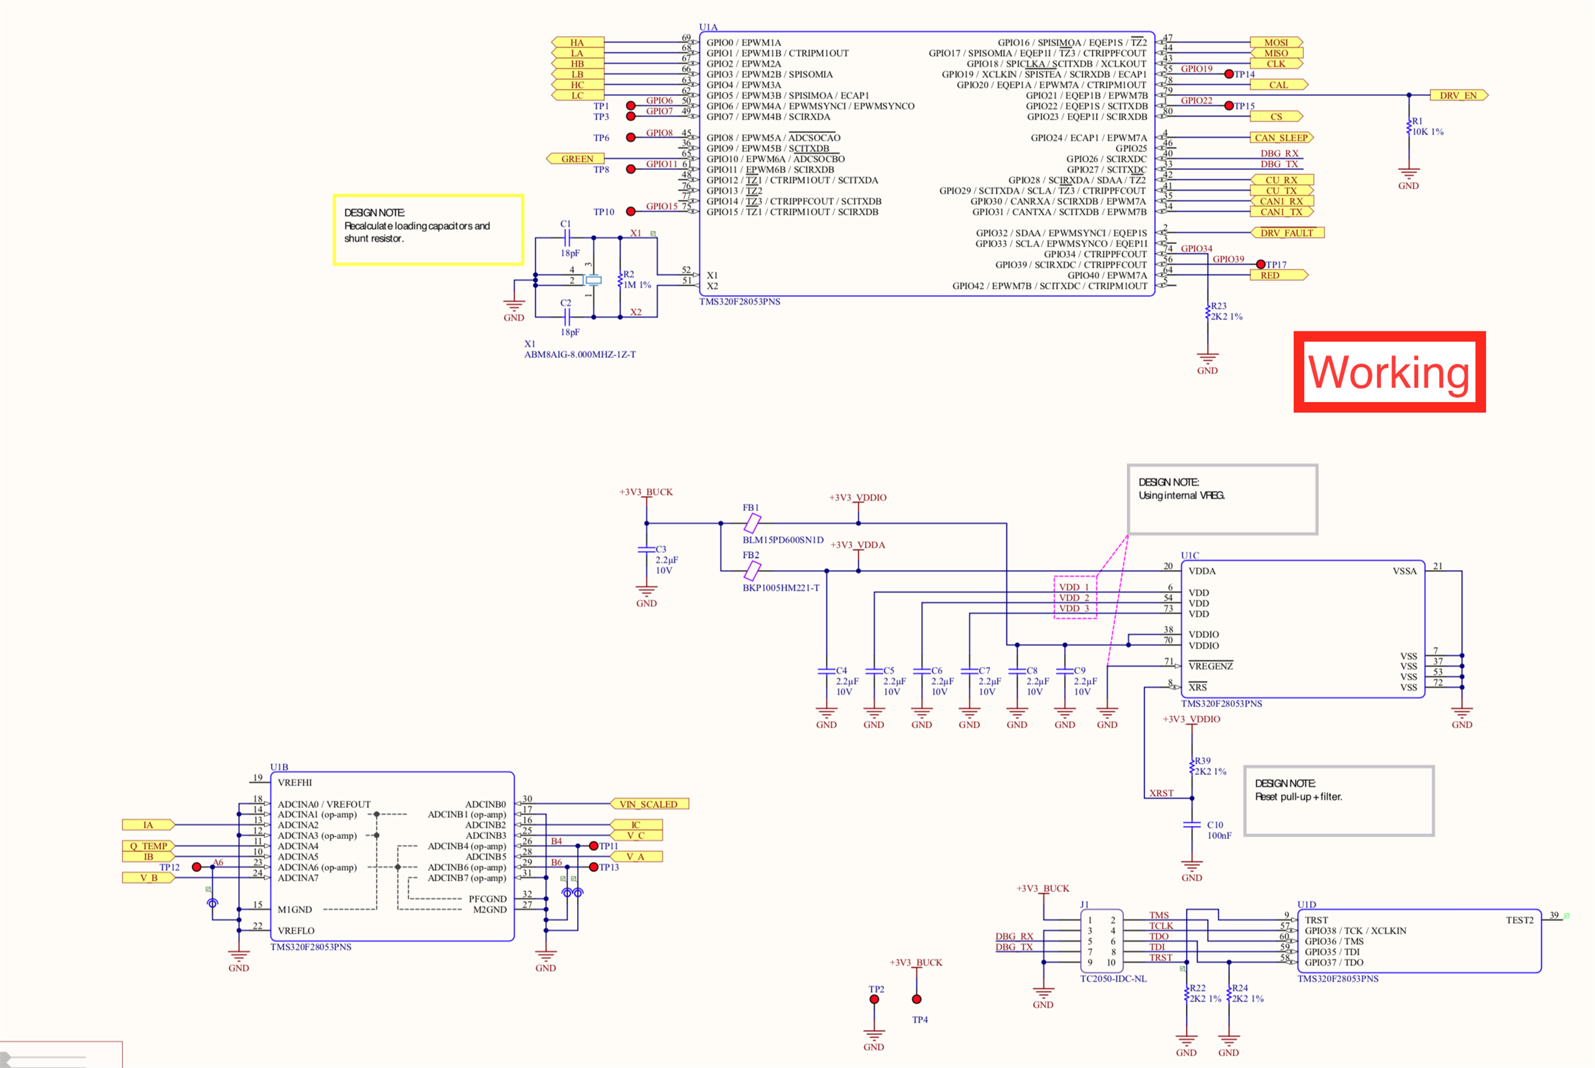This screenshot has width=1595, height=1068.
Task: Click the TP12 test point dot
Action: coord(196,867)
